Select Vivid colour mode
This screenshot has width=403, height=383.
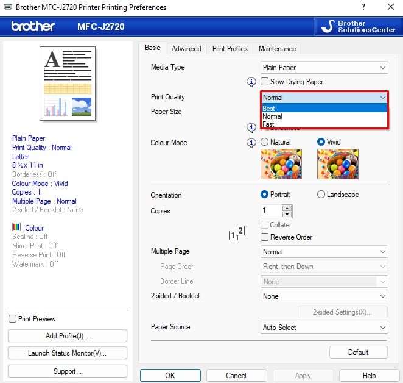321,142
